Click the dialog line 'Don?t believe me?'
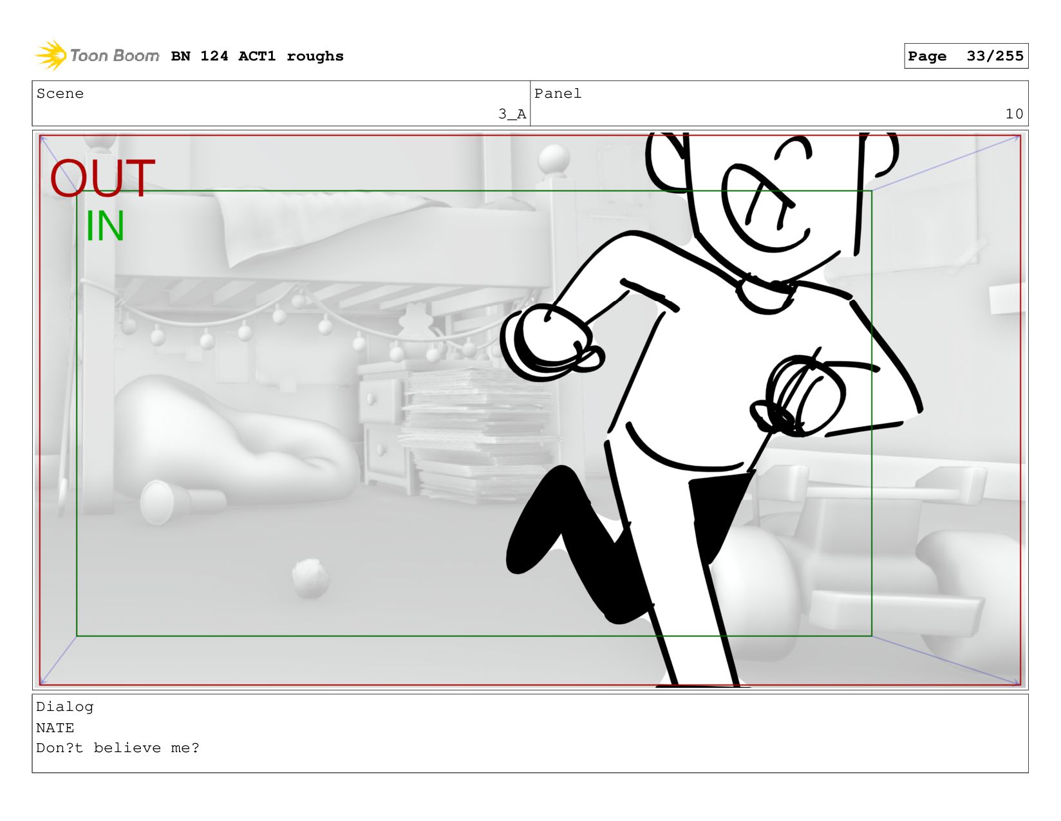 (118, 748)
